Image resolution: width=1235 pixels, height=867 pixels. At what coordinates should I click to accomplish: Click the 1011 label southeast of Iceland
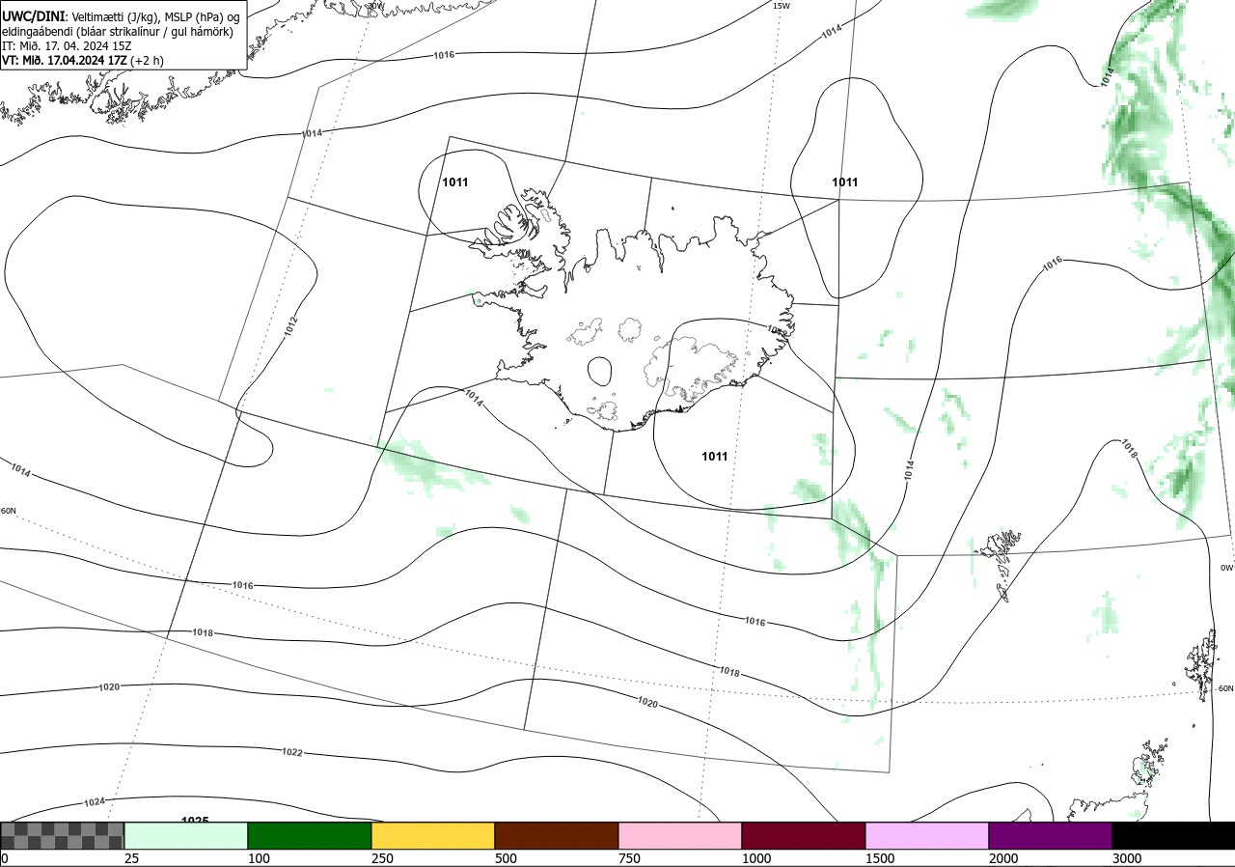coord(715,457)
